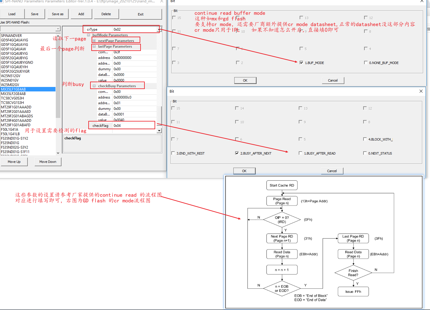Image resolution: width=430 pixels, height=310 pixels.
Task: Click the Exit button
Action: point(141,14)
